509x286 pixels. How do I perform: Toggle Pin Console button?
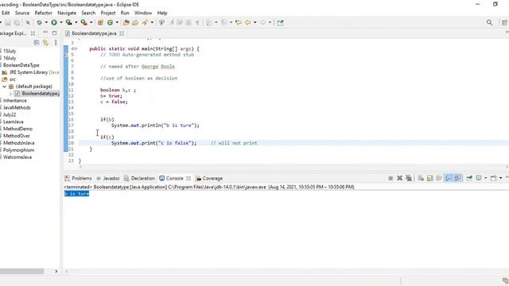point(469,178)
